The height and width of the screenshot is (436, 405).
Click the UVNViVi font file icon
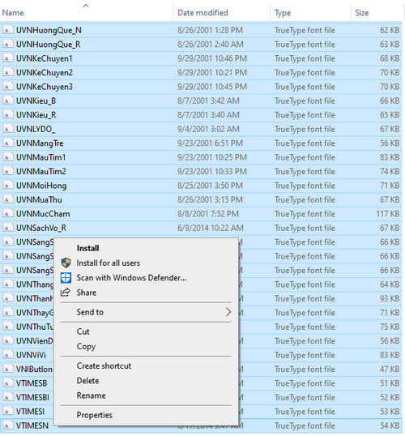point(8,355)
